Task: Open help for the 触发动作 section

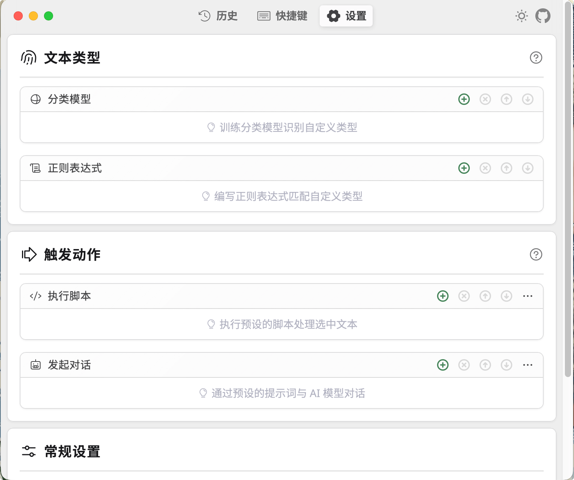Action: [x=536, y=255]
